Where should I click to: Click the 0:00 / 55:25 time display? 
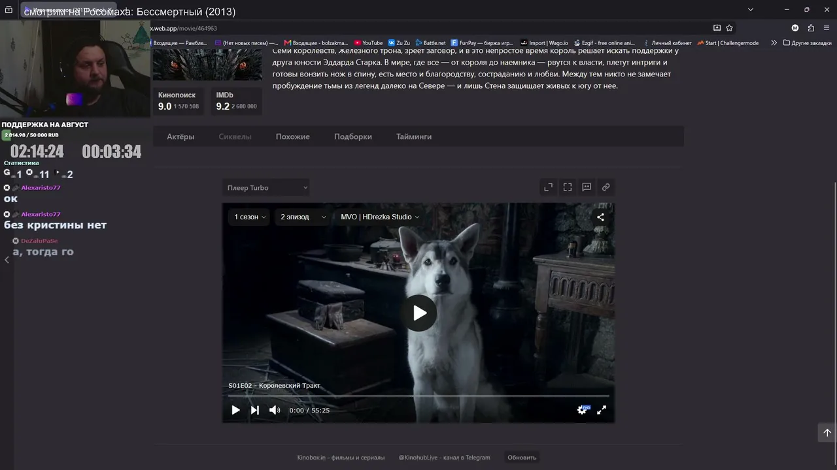coord(309,411)
